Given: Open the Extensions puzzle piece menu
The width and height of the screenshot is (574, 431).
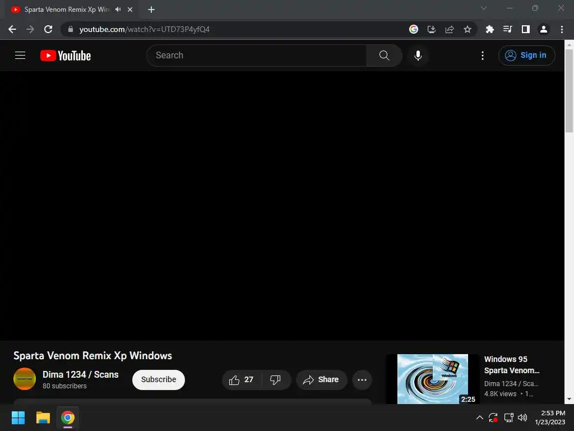Looking at the screenshot, I should coord(489,29).
